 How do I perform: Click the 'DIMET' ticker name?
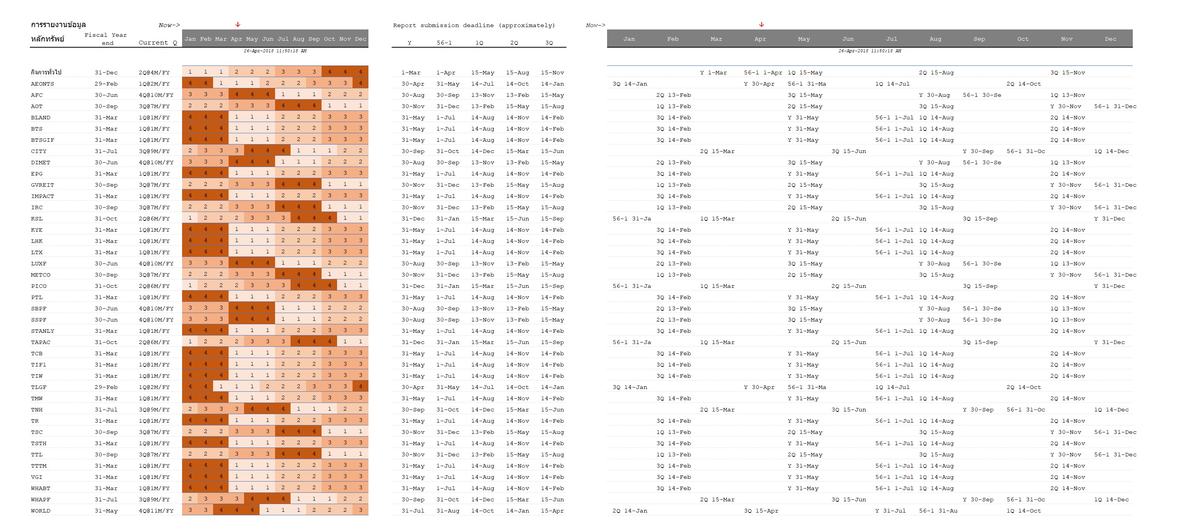40,162
